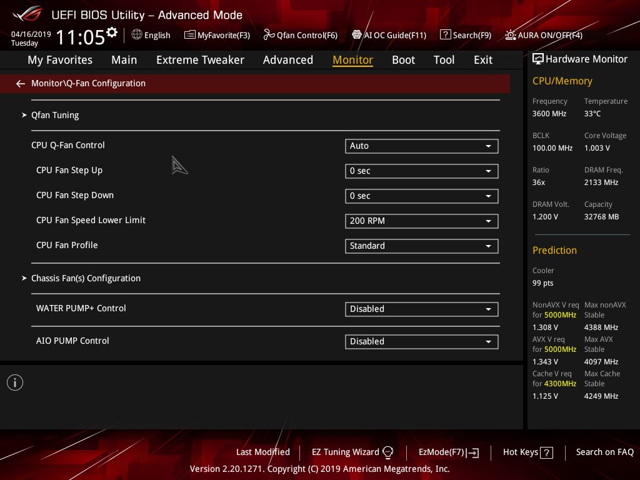This screenshot has width=640, height=480.
Task: Click the 4388 MHz Max nonAVX value
Action: coord(601,327)
